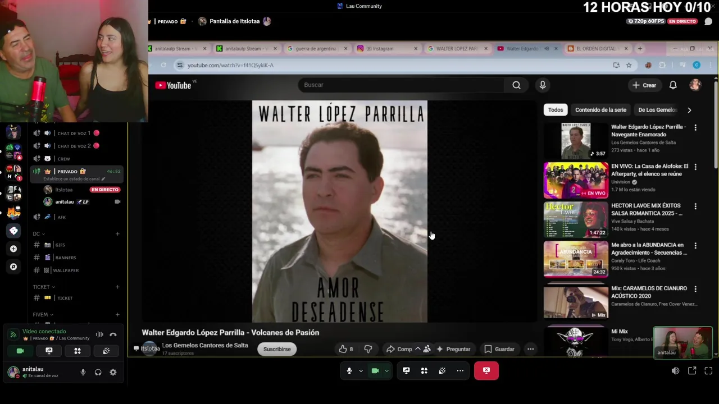The height and width of the screenshot is (404, 719).
Task: Pop out the stream into a window
Action: [x=692, y=370]
